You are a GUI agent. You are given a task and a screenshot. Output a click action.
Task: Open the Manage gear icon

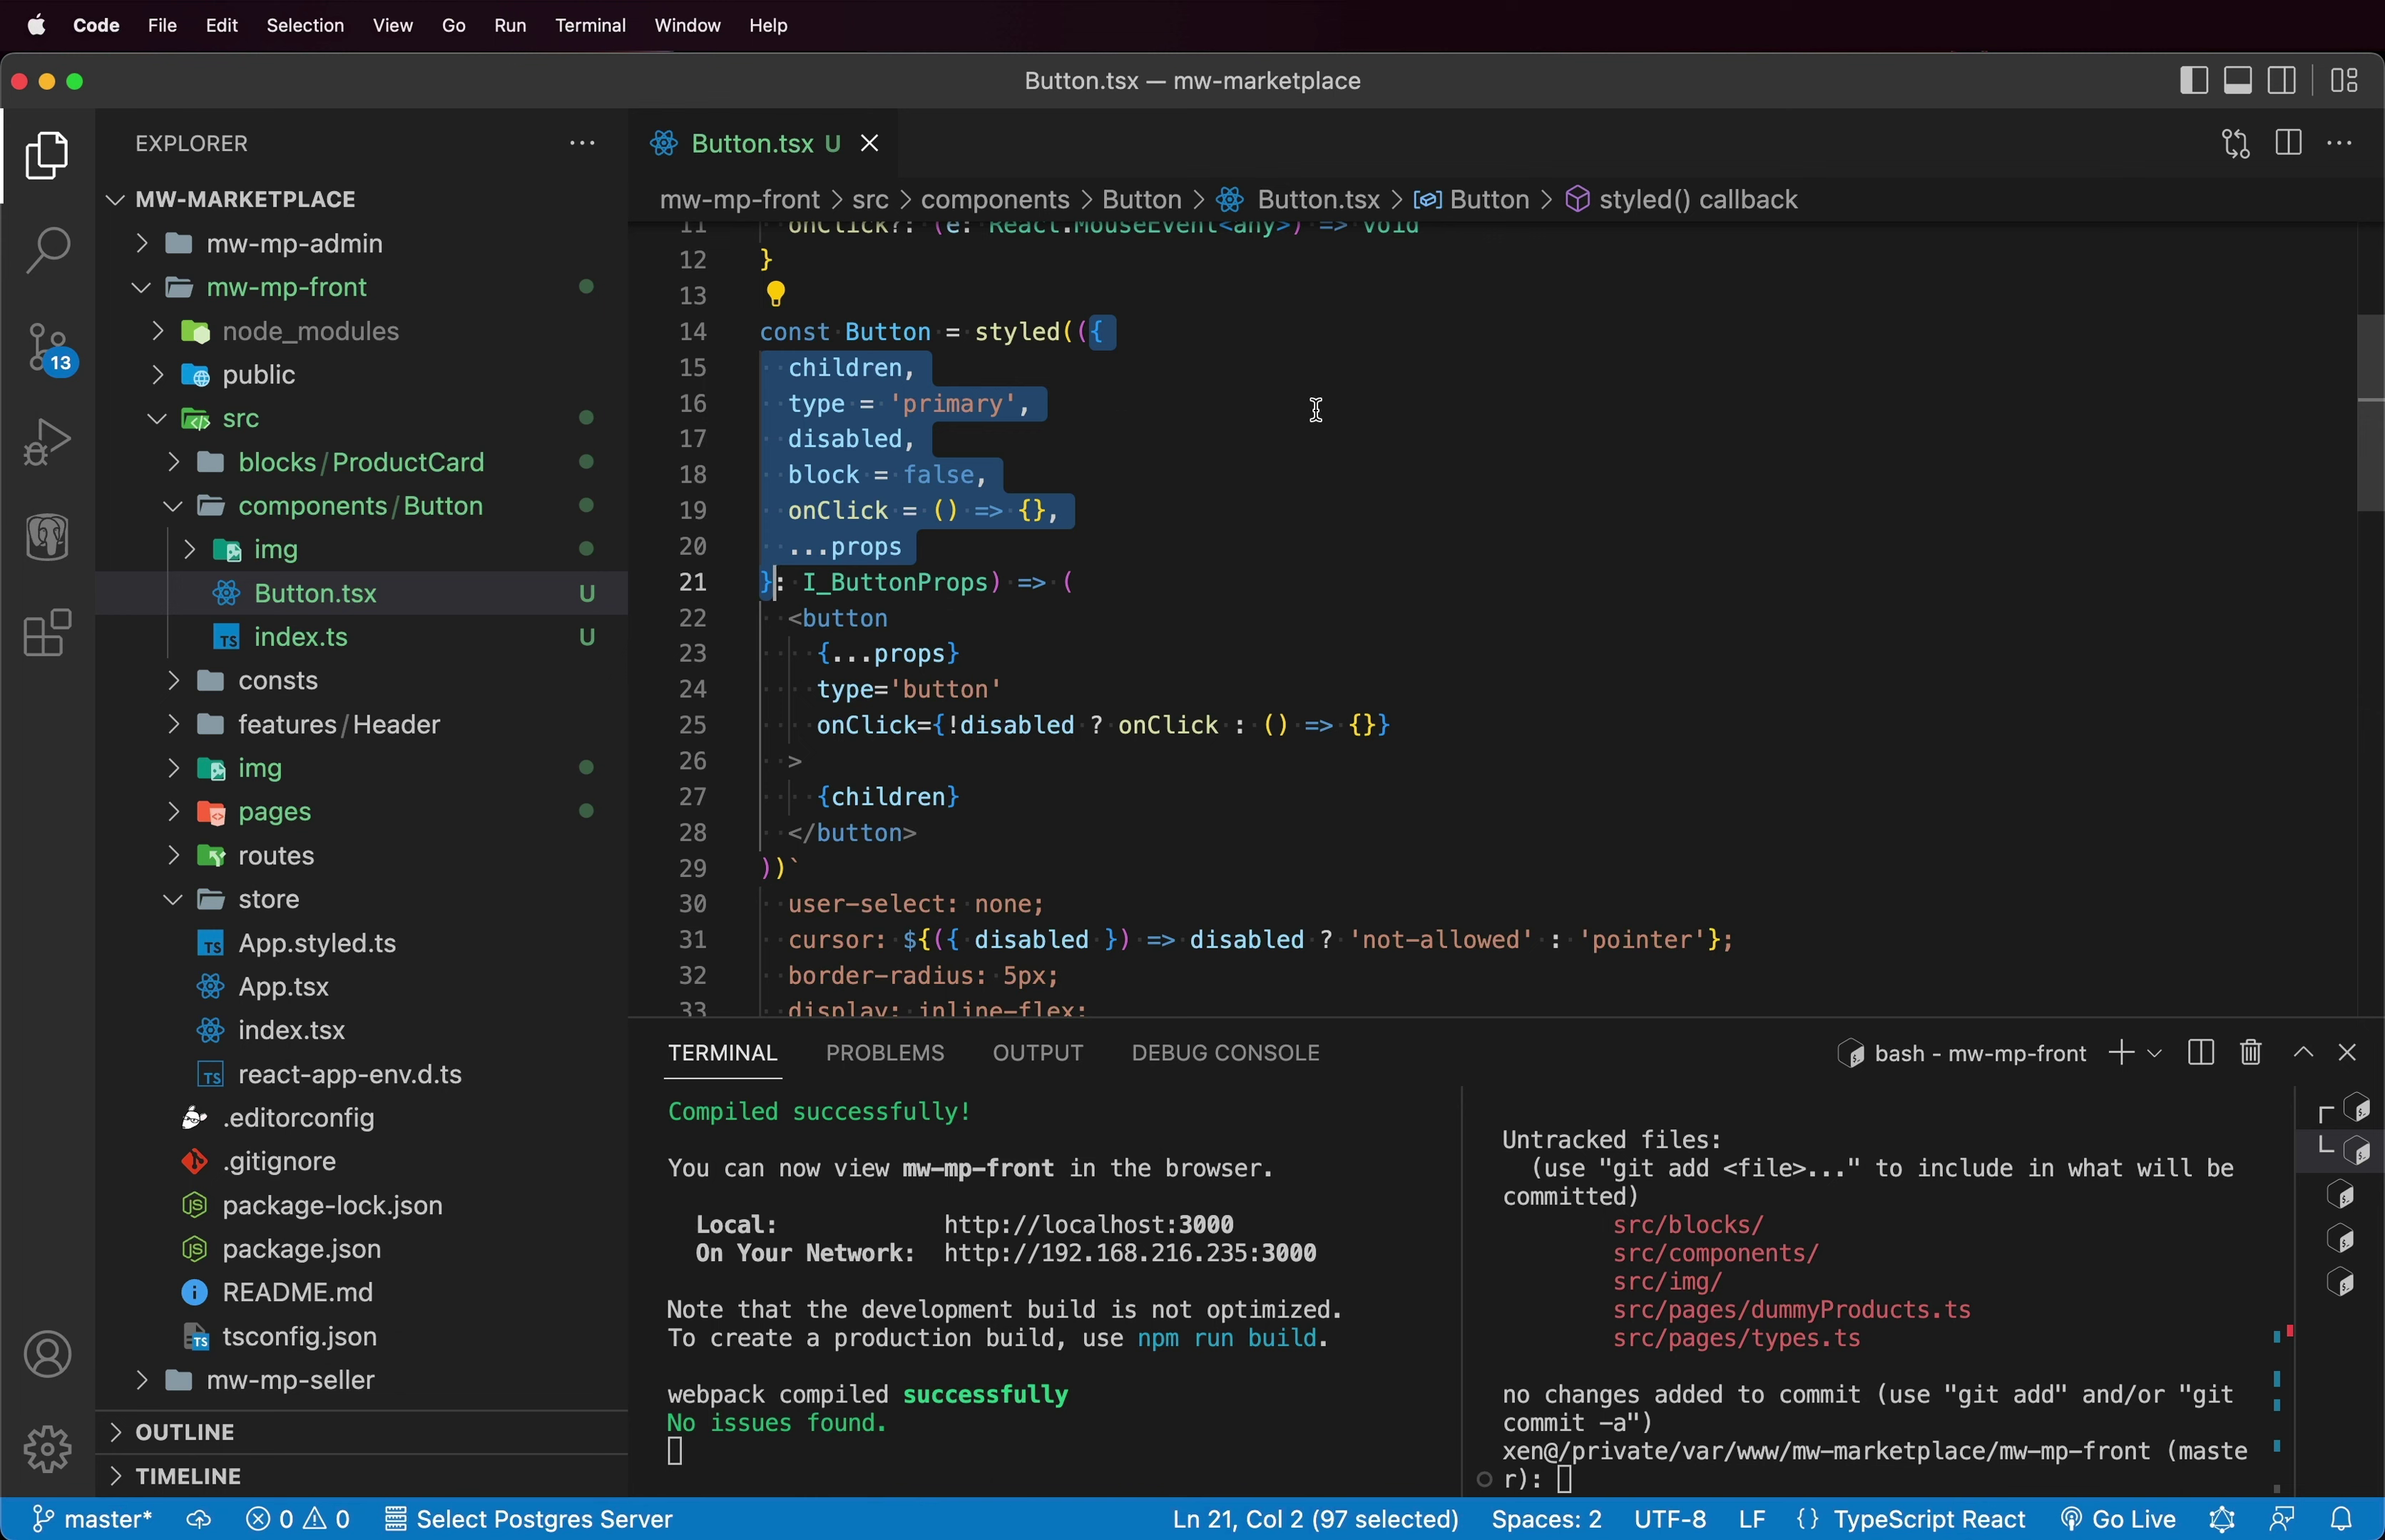[47, 1449]
